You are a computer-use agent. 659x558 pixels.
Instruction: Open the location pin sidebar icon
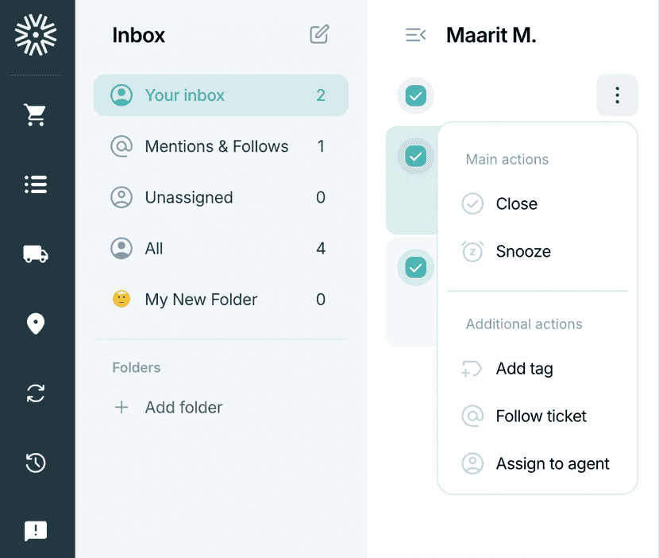pos(35,324)
